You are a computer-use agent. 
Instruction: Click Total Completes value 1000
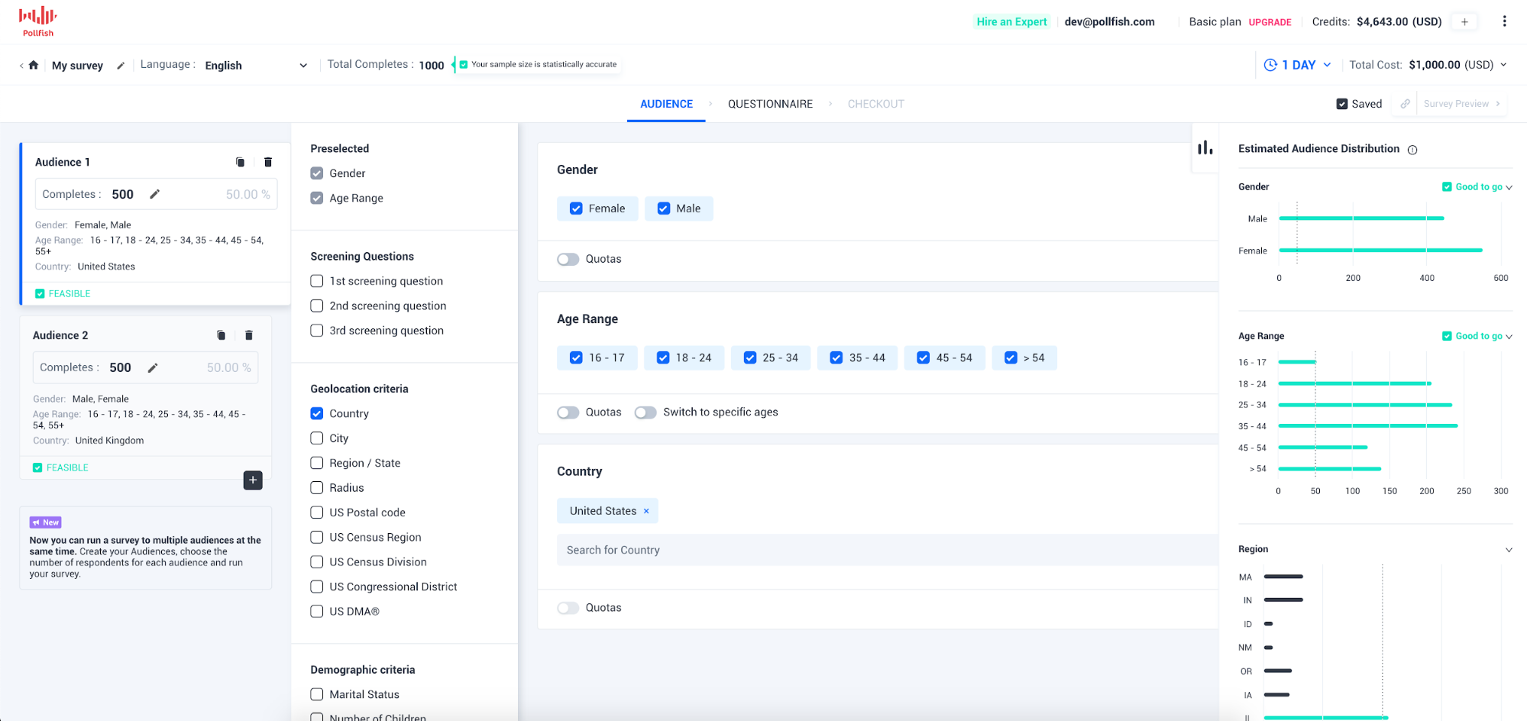click(432, 66)
